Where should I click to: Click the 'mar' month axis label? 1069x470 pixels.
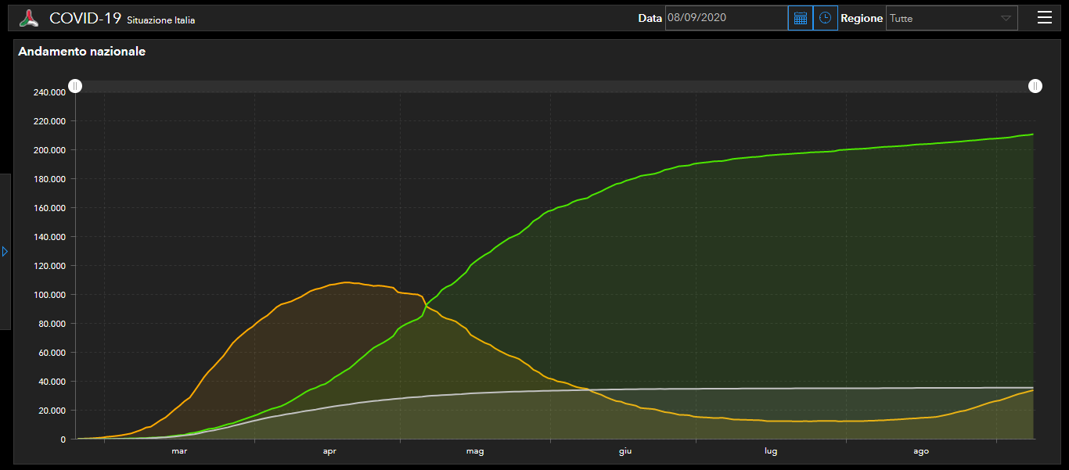coord(179,451)
